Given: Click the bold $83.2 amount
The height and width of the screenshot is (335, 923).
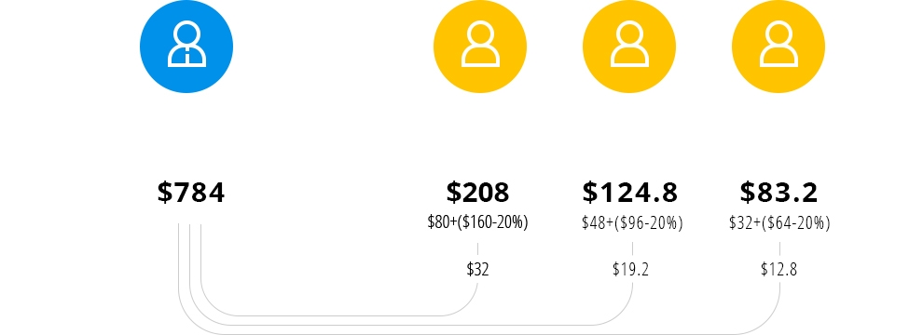Looking at the screenshot, I should [778, 193].
